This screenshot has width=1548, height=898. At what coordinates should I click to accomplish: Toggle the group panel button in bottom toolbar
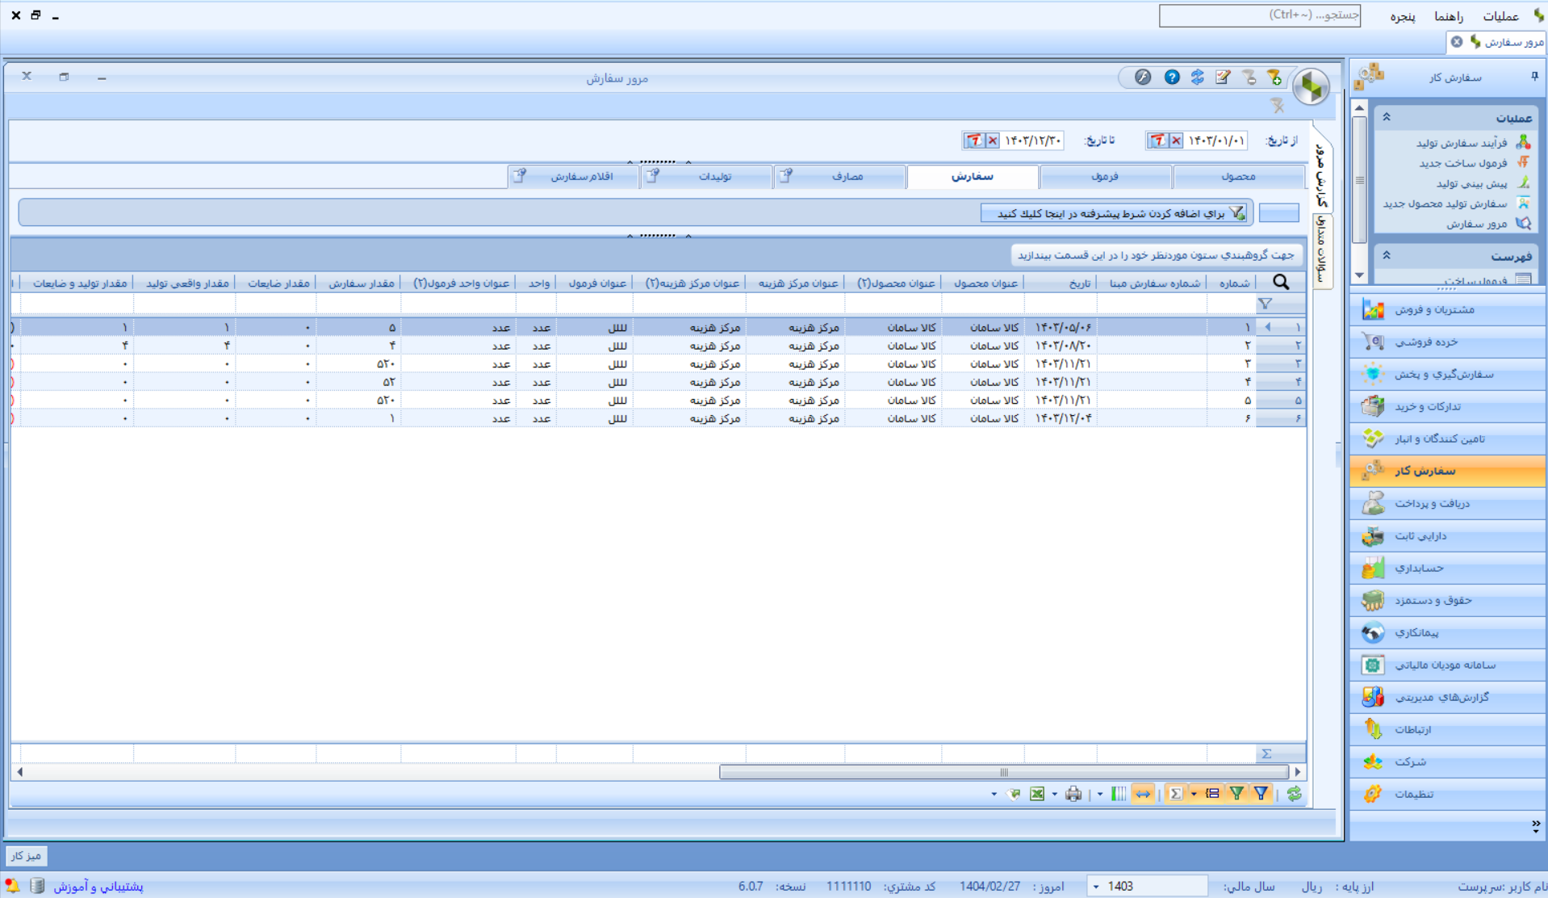coord(1213,795)
